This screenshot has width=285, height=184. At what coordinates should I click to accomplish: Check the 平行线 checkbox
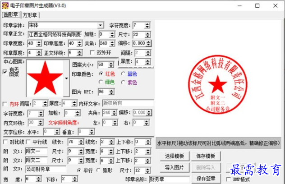click(x=28, y=142)
